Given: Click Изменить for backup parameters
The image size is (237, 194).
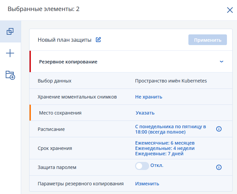Looking at the screenshot, I should click(147, 184).
